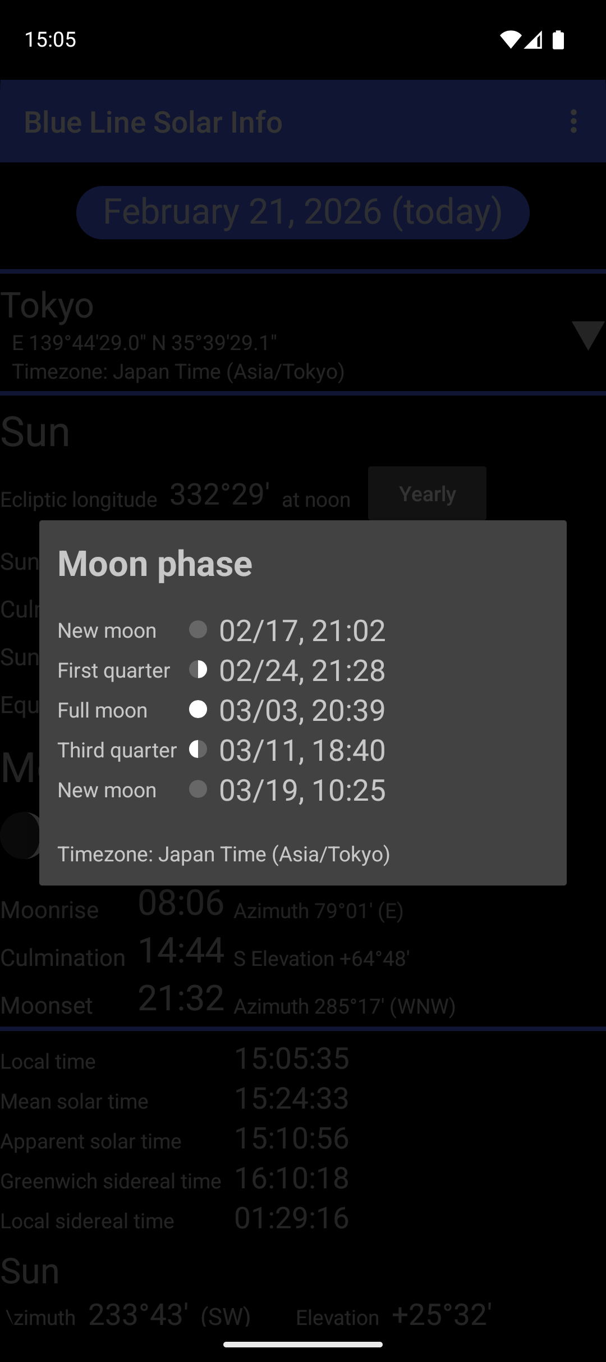Expand the Tokyo location dropdown arrow
The width and height of the screenshot is (606, 1362).
coord(587,335)
